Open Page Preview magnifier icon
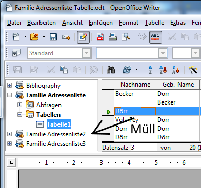Screen dimensions: 201x188 126,37
